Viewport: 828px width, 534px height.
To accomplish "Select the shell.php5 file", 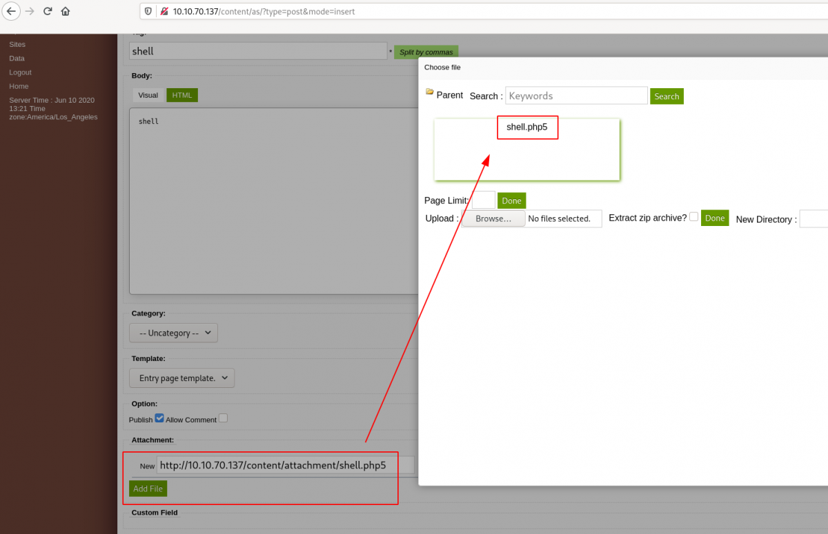I will pyautogui.click(x=527, y=127).
